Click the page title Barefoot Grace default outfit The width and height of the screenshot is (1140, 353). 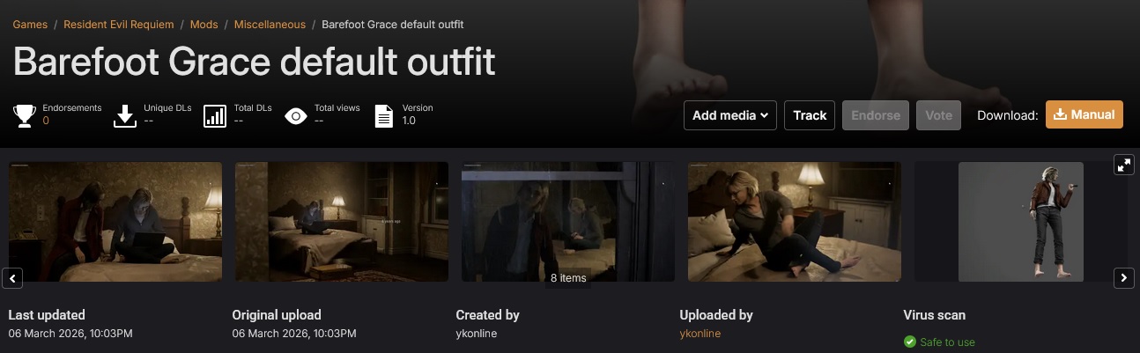point(254,63)
